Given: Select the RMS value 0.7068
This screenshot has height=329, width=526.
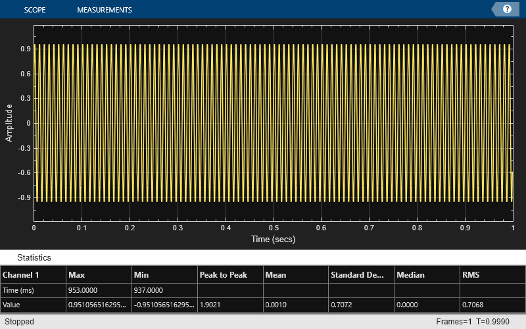Looking at the screenshot, I should pos(475,305).
